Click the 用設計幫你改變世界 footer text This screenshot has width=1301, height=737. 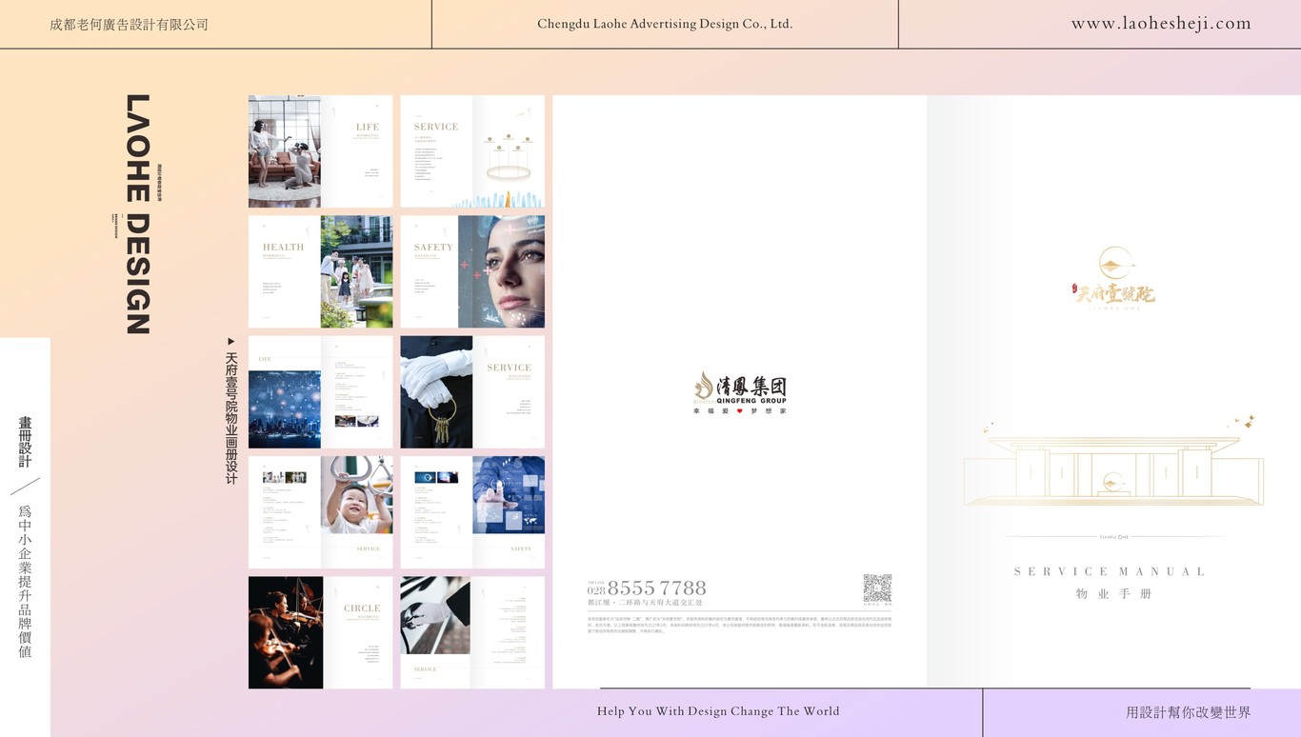pyautogui.click(x=1189, y=712)
